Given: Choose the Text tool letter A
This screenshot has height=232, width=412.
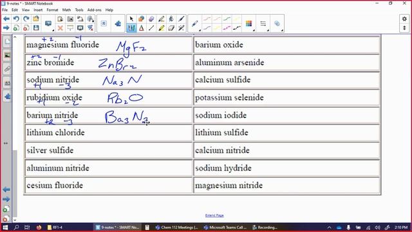Looking at the screenshot, I should [142, 28].
